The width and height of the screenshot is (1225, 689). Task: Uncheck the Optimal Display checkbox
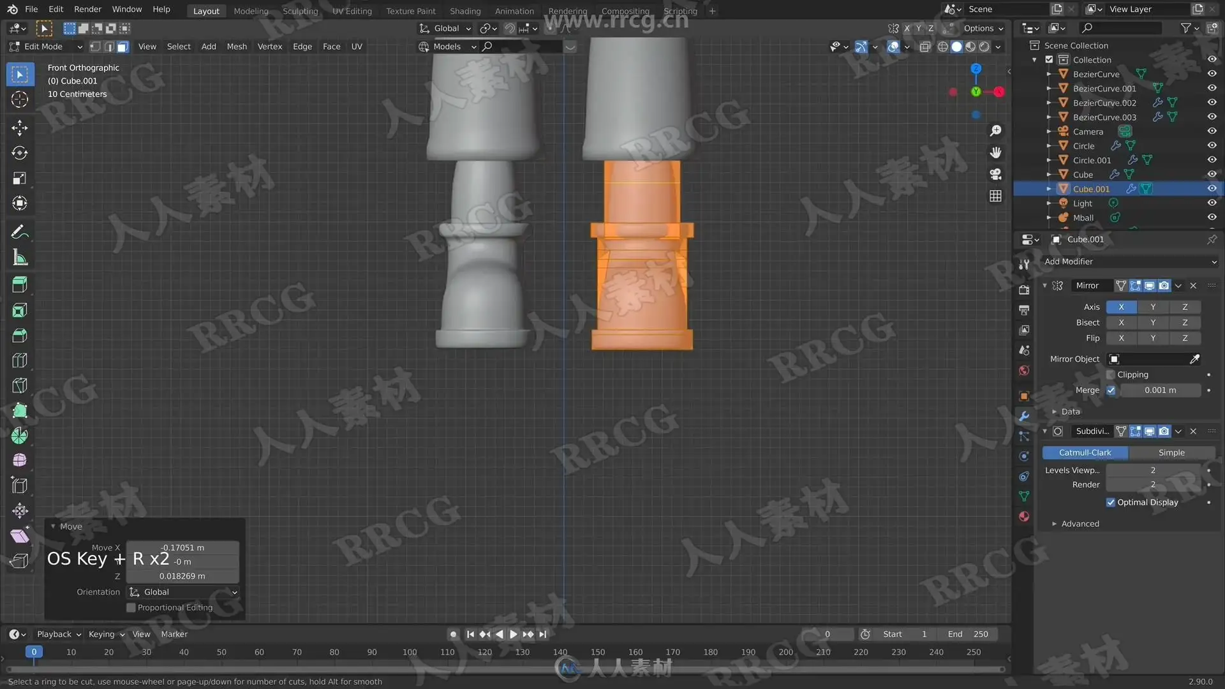1111,502
